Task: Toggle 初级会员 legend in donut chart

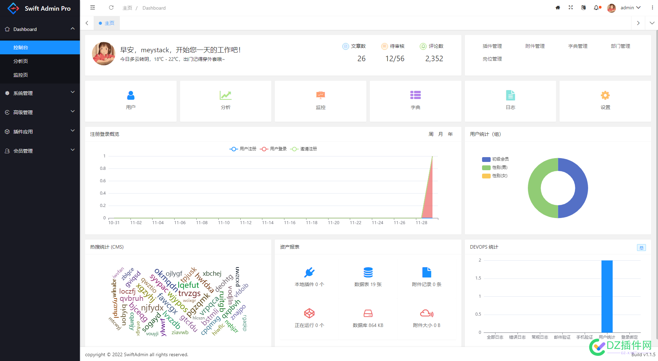Action: (495, 159)
